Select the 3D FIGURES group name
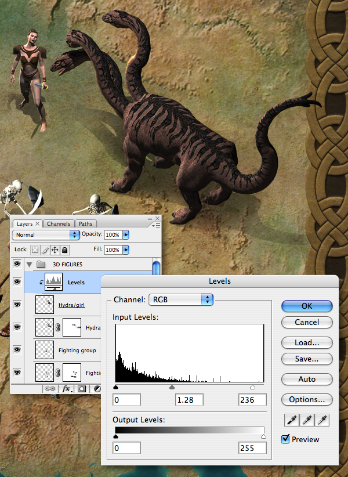This screenshot has height=477, width=348. (67, 265)
